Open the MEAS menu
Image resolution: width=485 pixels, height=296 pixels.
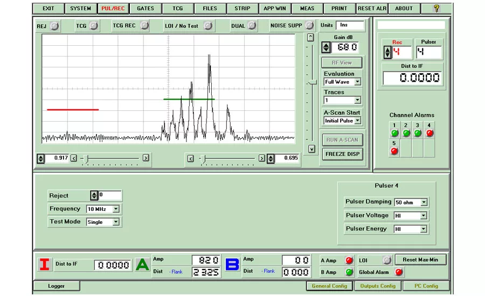307,9
